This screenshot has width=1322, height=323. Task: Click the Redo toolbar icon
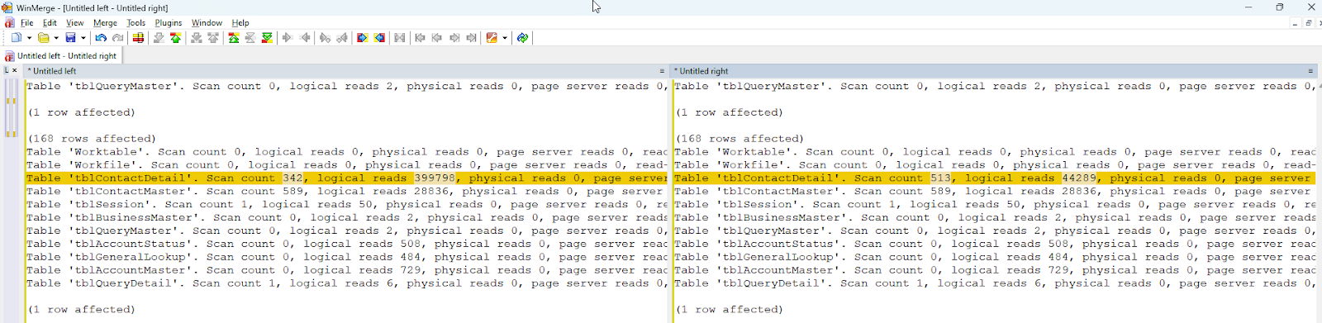pyautogui.click(x=118, y=38)
